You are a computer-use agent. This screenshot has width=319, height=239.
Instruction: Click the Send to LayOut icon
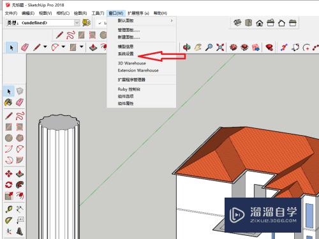(x=256, y=47)
